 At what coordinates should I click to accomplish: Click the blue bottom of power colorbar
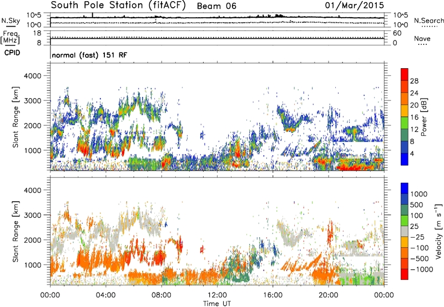405,159
